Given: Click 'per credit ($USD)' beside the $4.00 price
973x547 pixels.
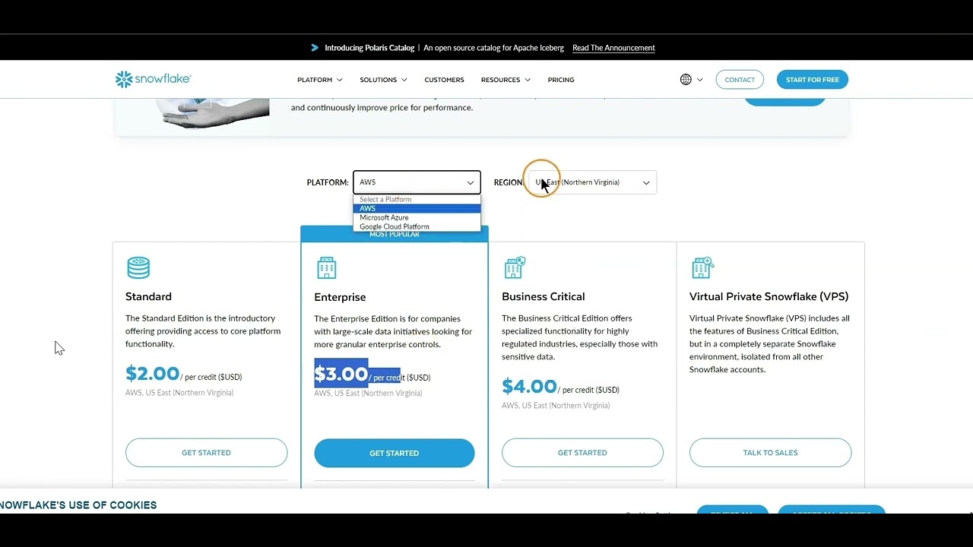Looking at the screenshot, I should [591, 390].
